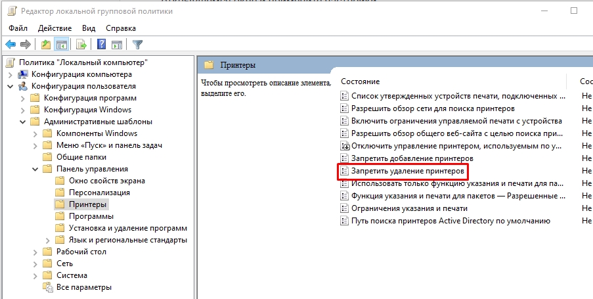Collapse the Конфигурация пользователя node
Viewport: 593px width, 299px height.
(x=11, y=86)
